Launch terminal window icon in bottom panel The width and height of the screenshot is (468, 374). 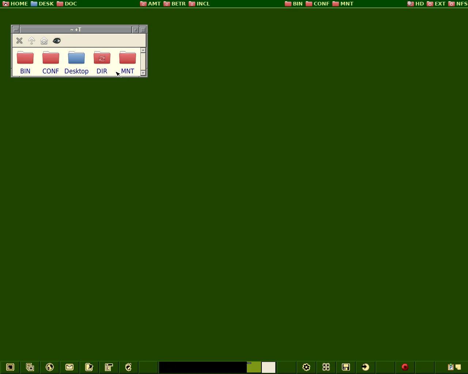pyautogui.click(x=10, y=367)
